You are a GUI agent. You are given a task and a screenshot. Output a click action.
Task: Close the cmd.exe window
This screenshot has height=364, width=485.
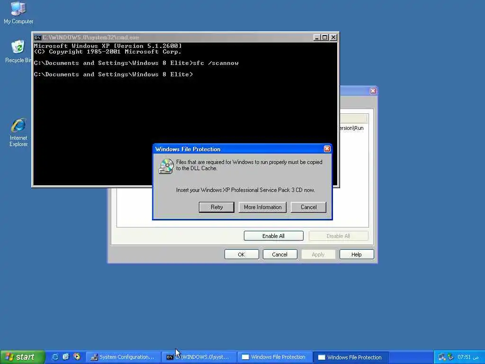(333, 37)
